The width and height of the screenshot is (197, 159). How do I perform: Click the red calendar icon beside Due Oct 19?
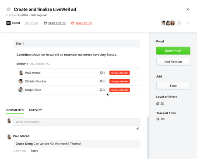click(x=73, y=23)
